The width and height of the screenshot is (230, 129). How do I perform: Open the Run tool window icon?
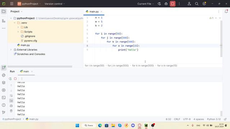4,68
